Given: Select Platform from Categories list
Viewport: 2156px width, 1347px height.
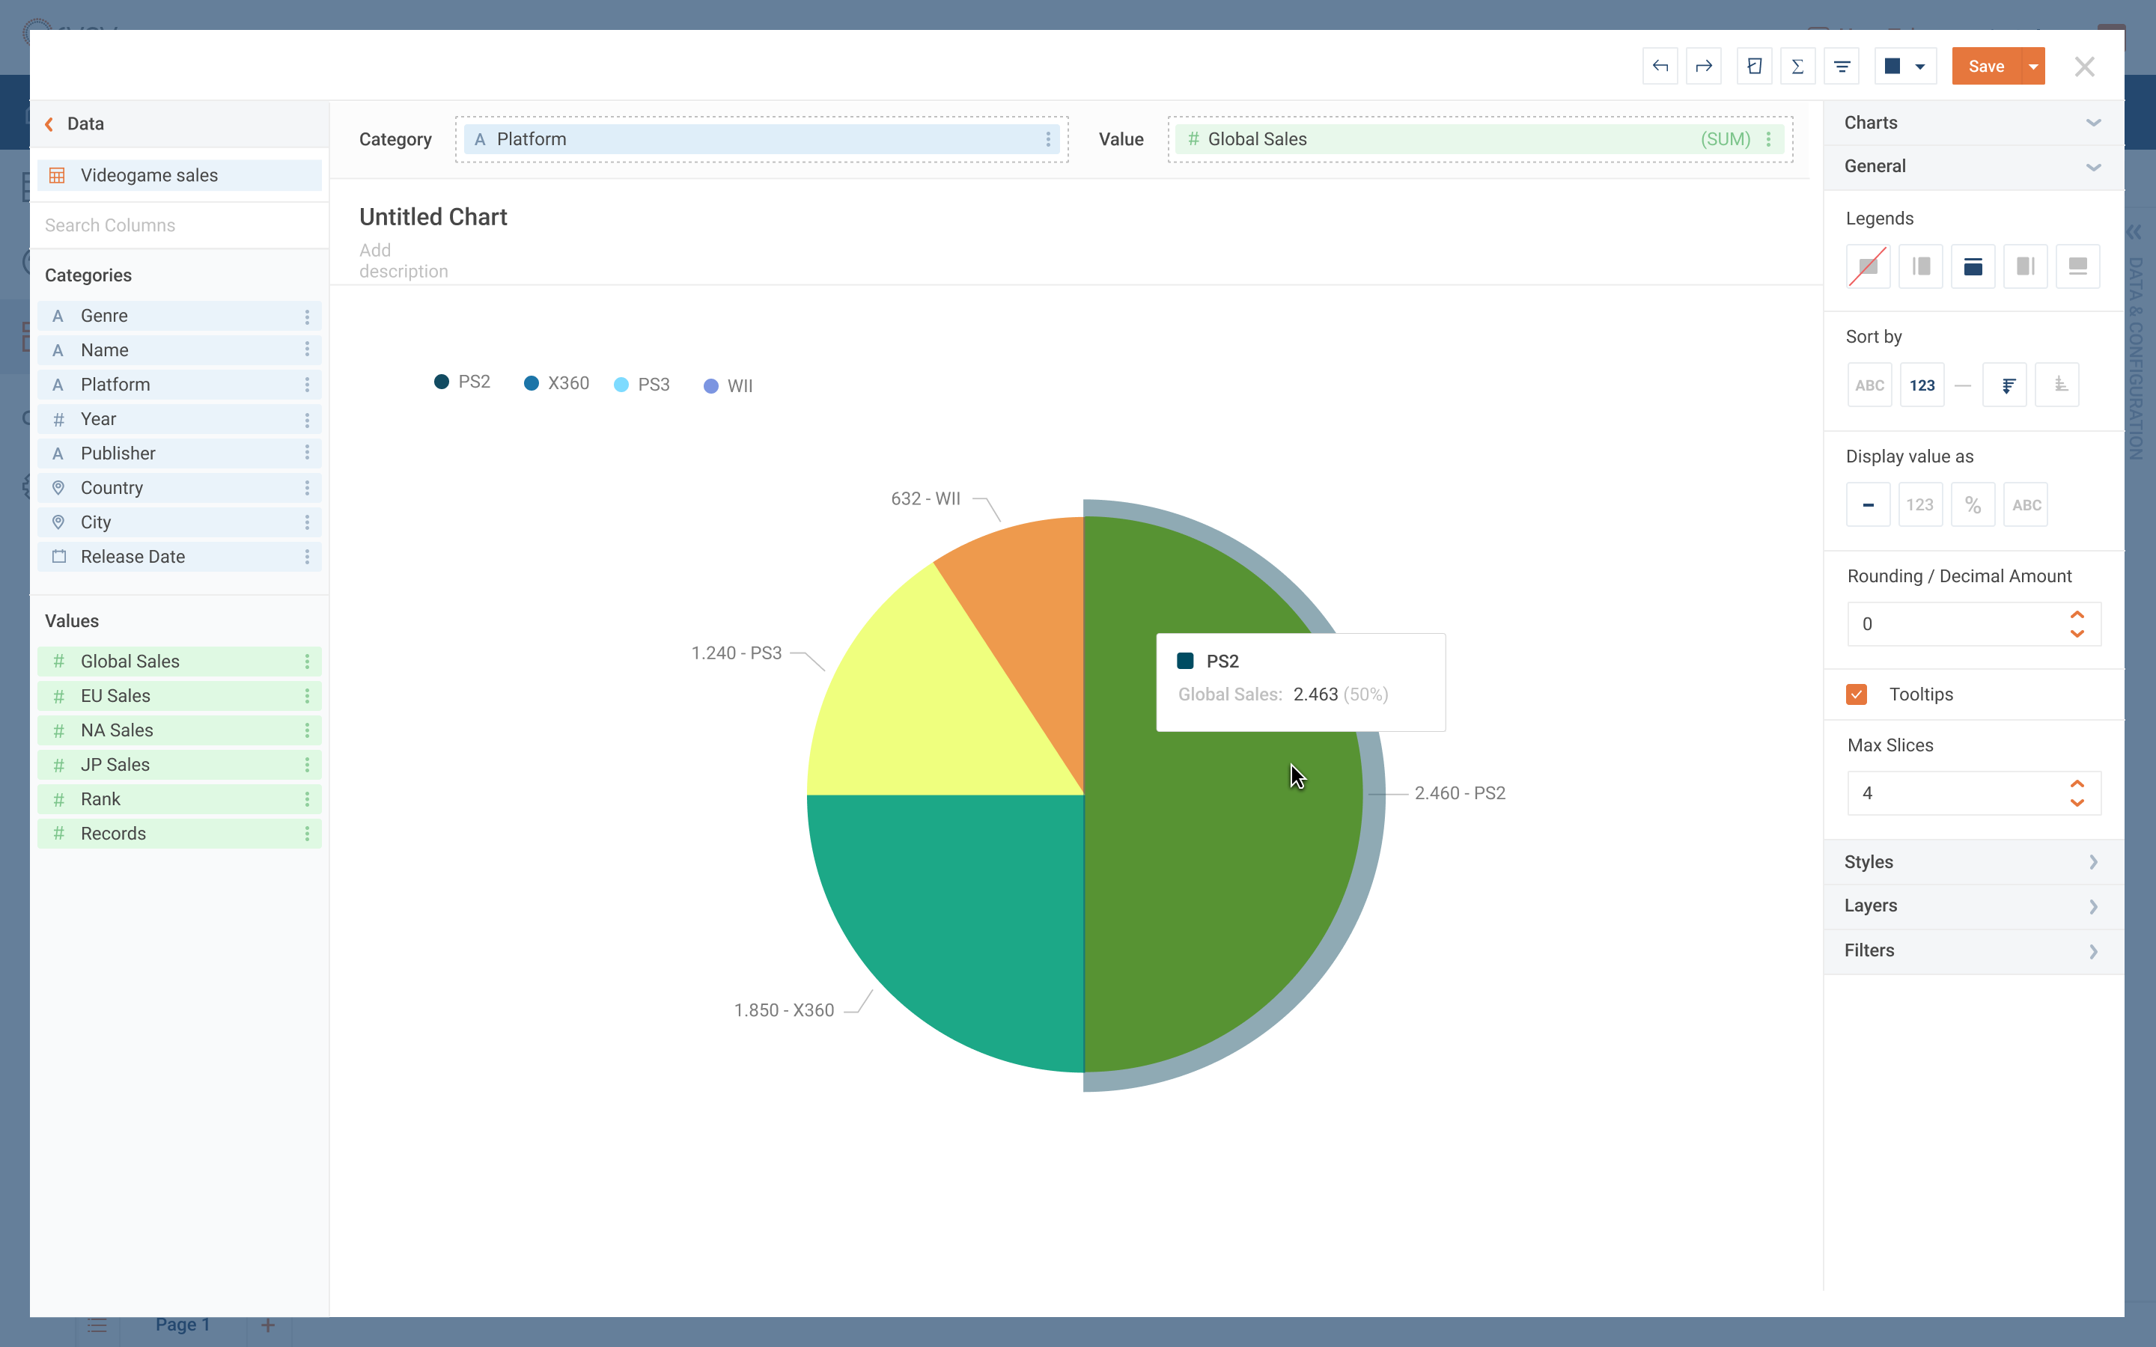Looking at the screenshot, I should [113, 383].
